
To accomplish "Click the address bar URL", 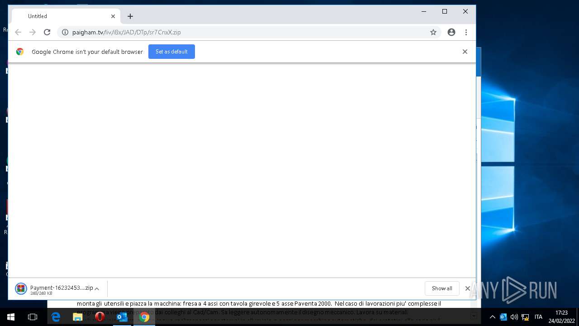I will point(127,32).
